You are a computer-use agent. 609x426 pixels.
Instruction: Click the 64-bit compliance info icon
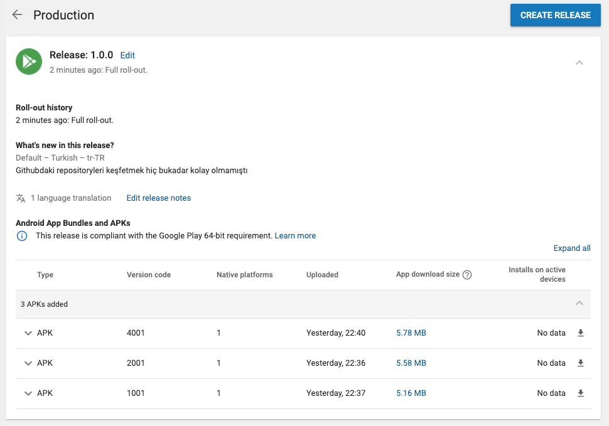(22, 236)
